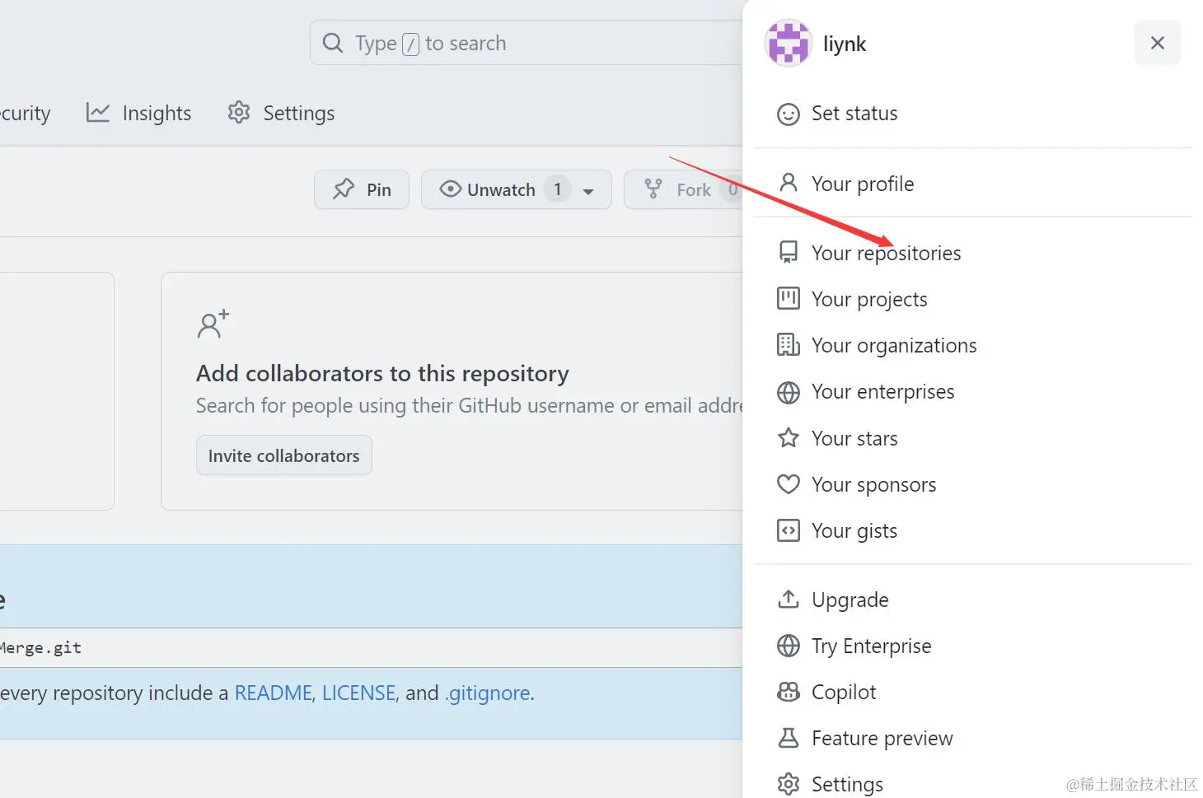Switch to the Security tab
The width and height of the screenshot is (1203, 798).
point(25,113)
